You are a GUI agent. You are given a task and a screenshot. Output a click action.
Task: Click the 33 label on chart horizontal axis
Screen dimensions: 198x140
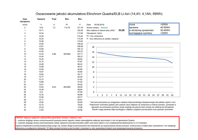click(x=172, y=95)
